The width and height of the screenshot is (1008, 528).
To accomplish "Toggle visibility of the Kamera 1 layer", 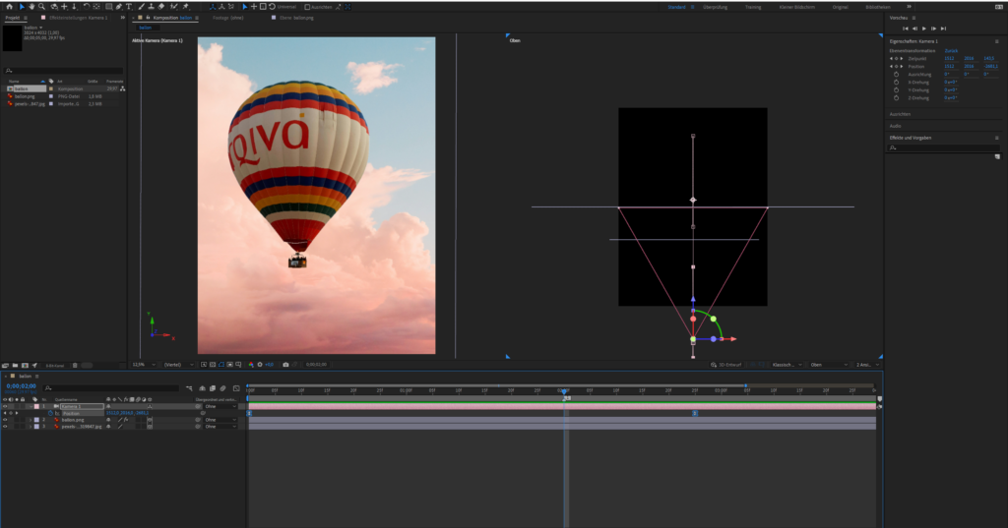I will pos(5,406).
